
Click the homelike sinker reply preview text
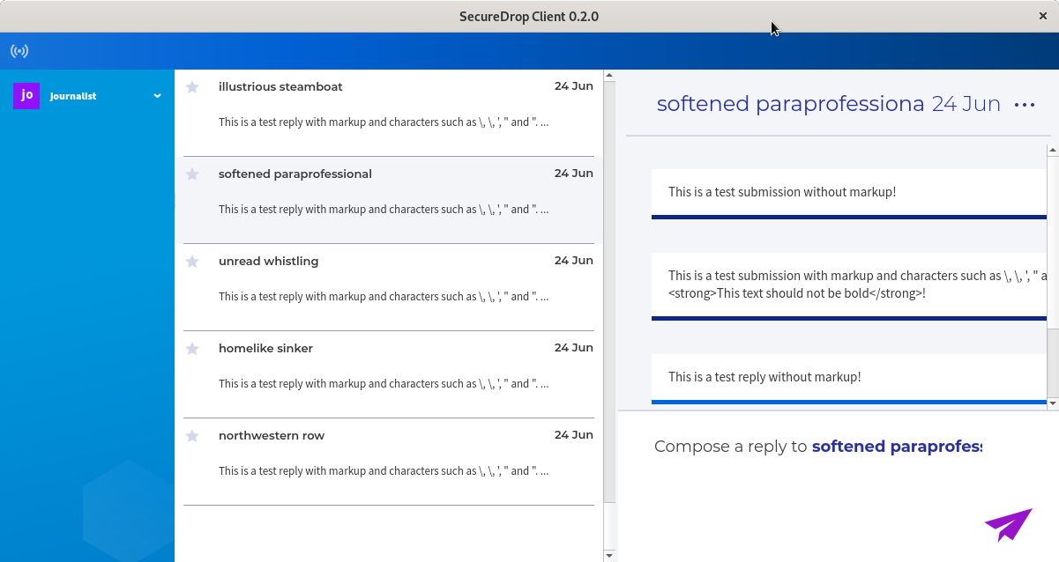click(x=384, y=384)
